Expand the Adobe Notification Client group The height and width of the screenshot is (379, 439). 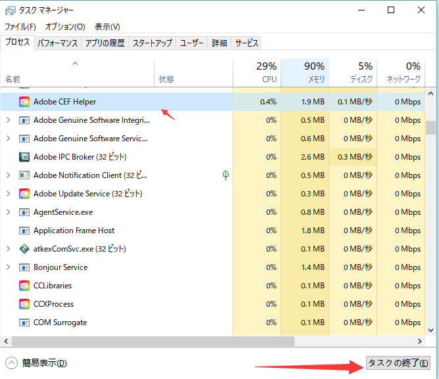tap(9, 175)
